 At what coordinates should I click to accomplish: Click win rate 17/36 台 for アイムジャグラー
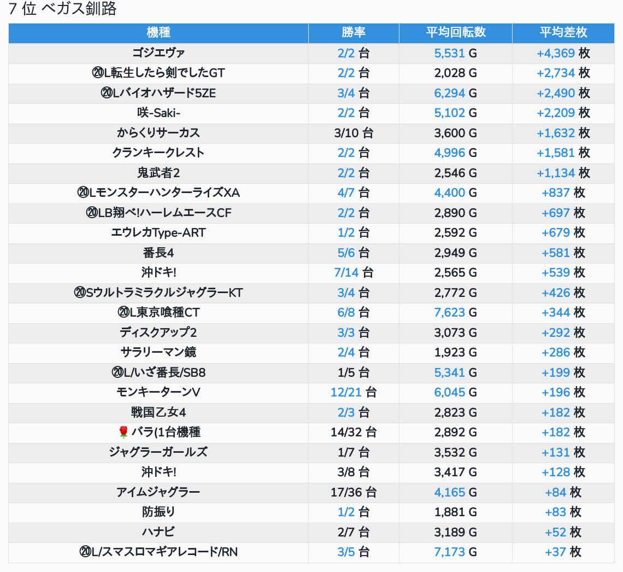pos(354,492)
